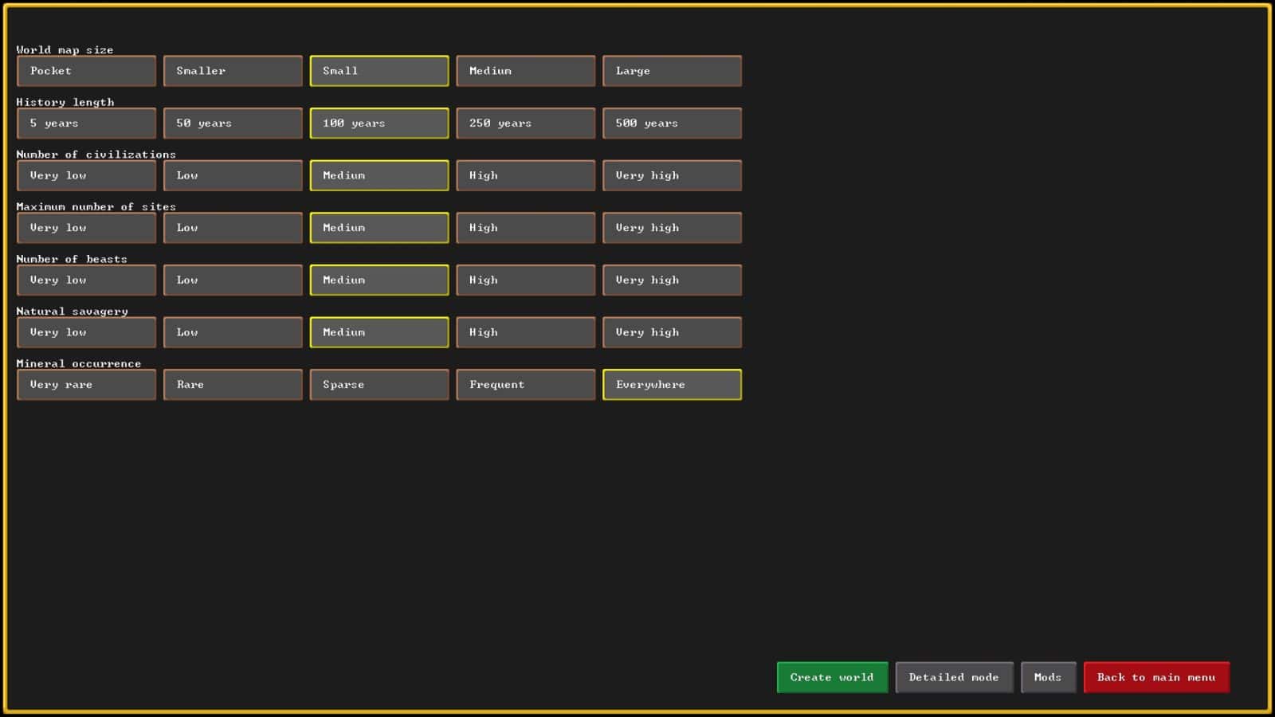Switch to Detailed mode
This screenshot has height=717, width=1275.
pyautogui.click(x=954, y=677)
